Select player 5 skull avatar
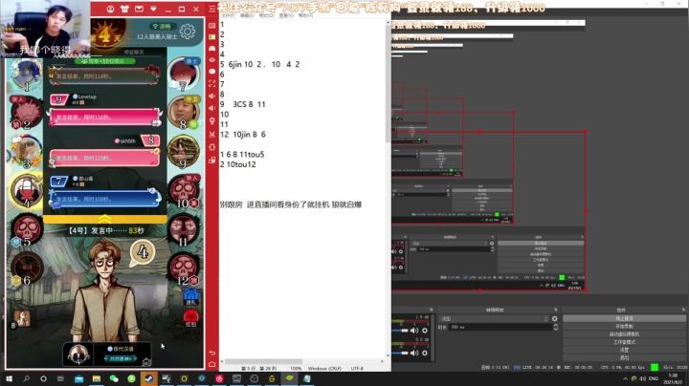 pyautogui.click(x=27, y=229)
